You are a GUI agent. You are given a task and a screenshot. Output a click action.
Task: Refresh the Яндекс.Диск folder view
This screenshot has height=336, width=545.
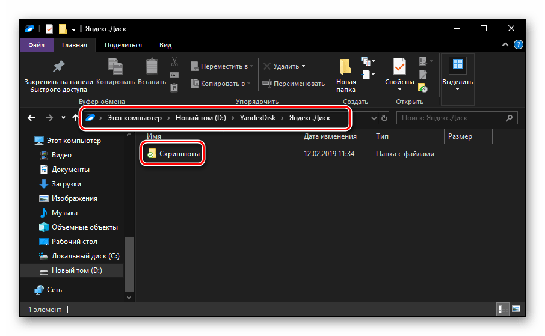coord(384,118)
